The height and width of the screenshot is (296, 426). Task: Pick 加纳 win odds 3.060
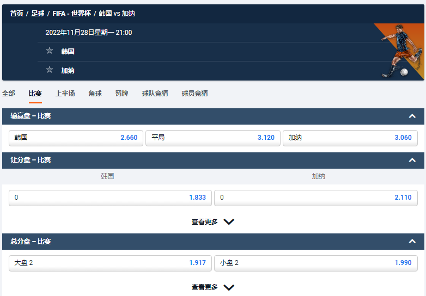point(350,138)
